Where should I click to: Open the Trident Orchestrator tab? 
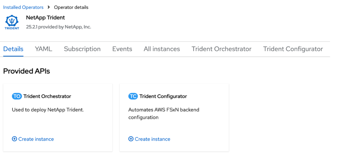point(221,49)
